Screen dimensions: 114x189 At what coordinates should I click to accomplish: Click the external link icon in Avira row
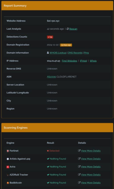click(79, 167)
